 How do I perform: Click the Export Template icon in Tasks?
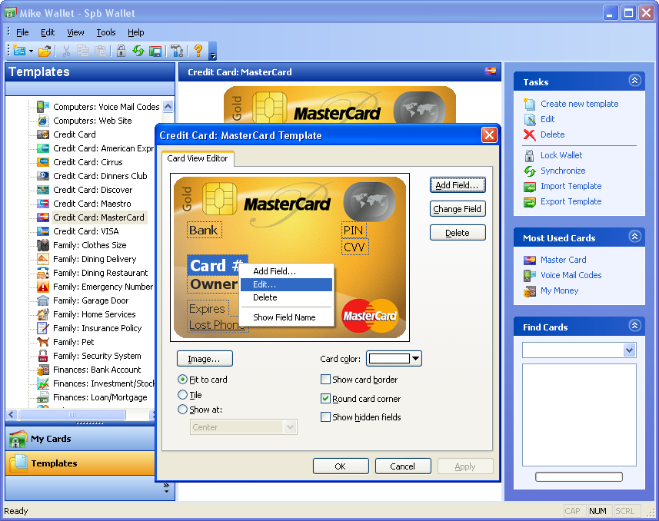pyautogui.click(x=530, y=202)
